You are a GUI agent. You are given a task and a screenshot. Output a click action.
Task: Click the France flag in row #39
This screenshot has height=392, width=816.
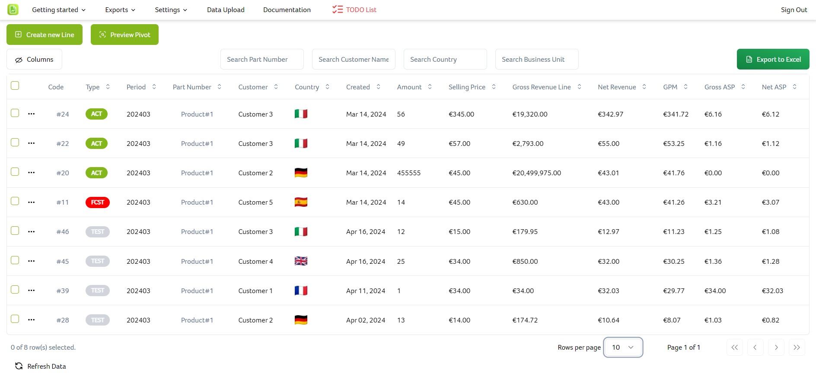click(x=301, y=291)
